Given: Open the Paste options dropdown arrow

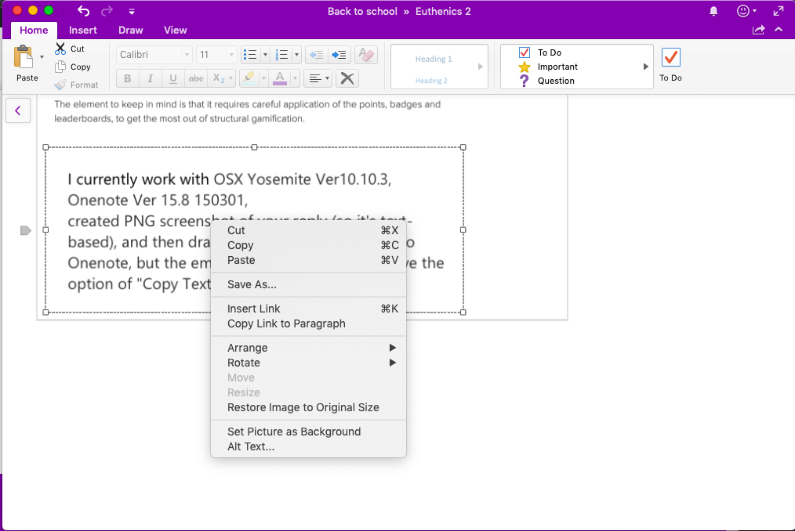Looking at the screenshot, I should (x=42, y=56).
